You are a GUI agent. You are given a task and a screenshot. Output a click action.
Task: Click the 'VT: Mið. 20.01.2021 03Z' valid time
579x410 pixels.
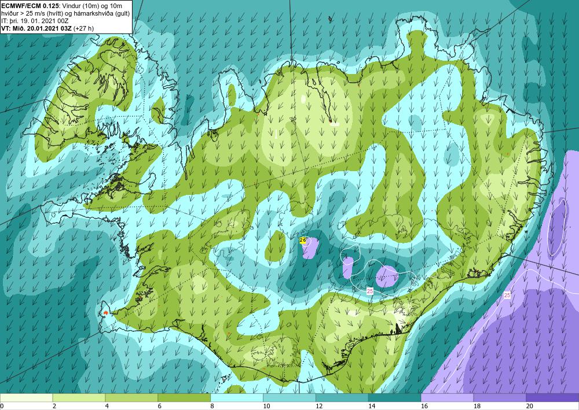pyautogui.click(x=37, y=28)
